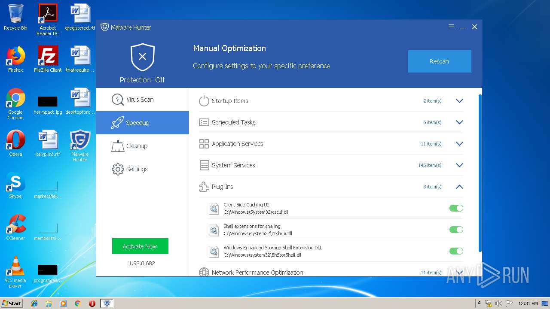Click the System Services icon
This screenshot has height=309, width=550.
click(204, 165)
